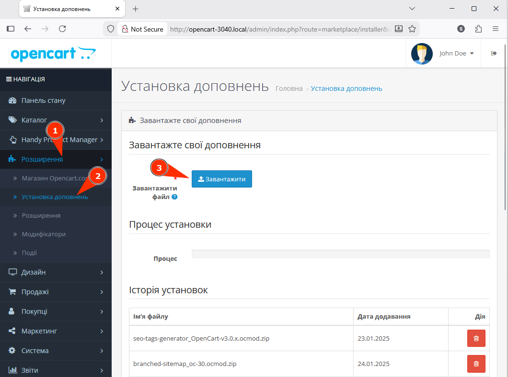Viewport: 508px width, 377px height.
Task: Toggle the НАВІГАЦІЯ hamburger menu icon
Action: (x=9, y=79)
